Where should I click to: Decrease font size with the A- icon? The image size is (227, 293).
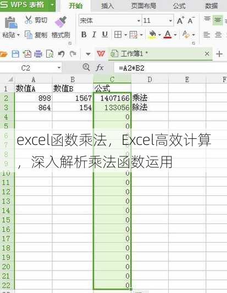pyautogui.click(x=191, y=20)
